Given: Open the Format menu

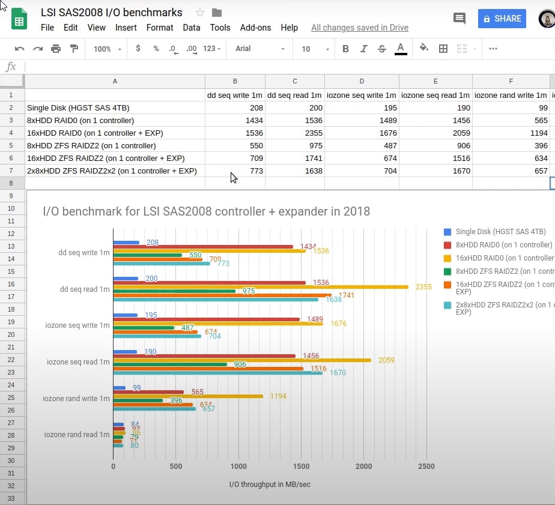Looking at the screenshot, I should (160, 28).
